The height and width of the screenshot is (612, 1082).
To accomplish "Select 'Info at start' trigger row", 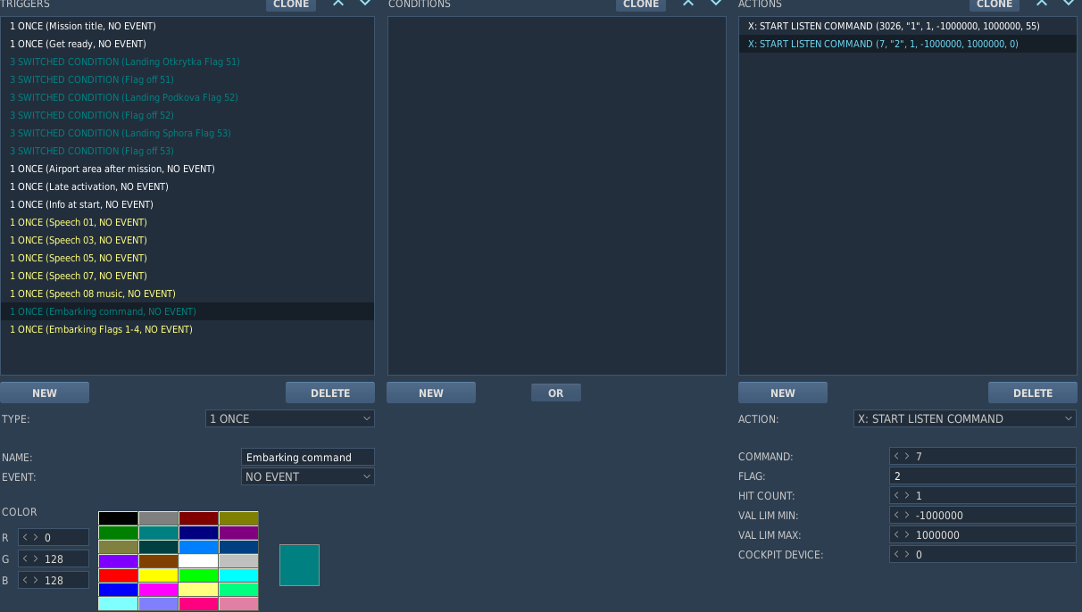I will tap(187, 204).
